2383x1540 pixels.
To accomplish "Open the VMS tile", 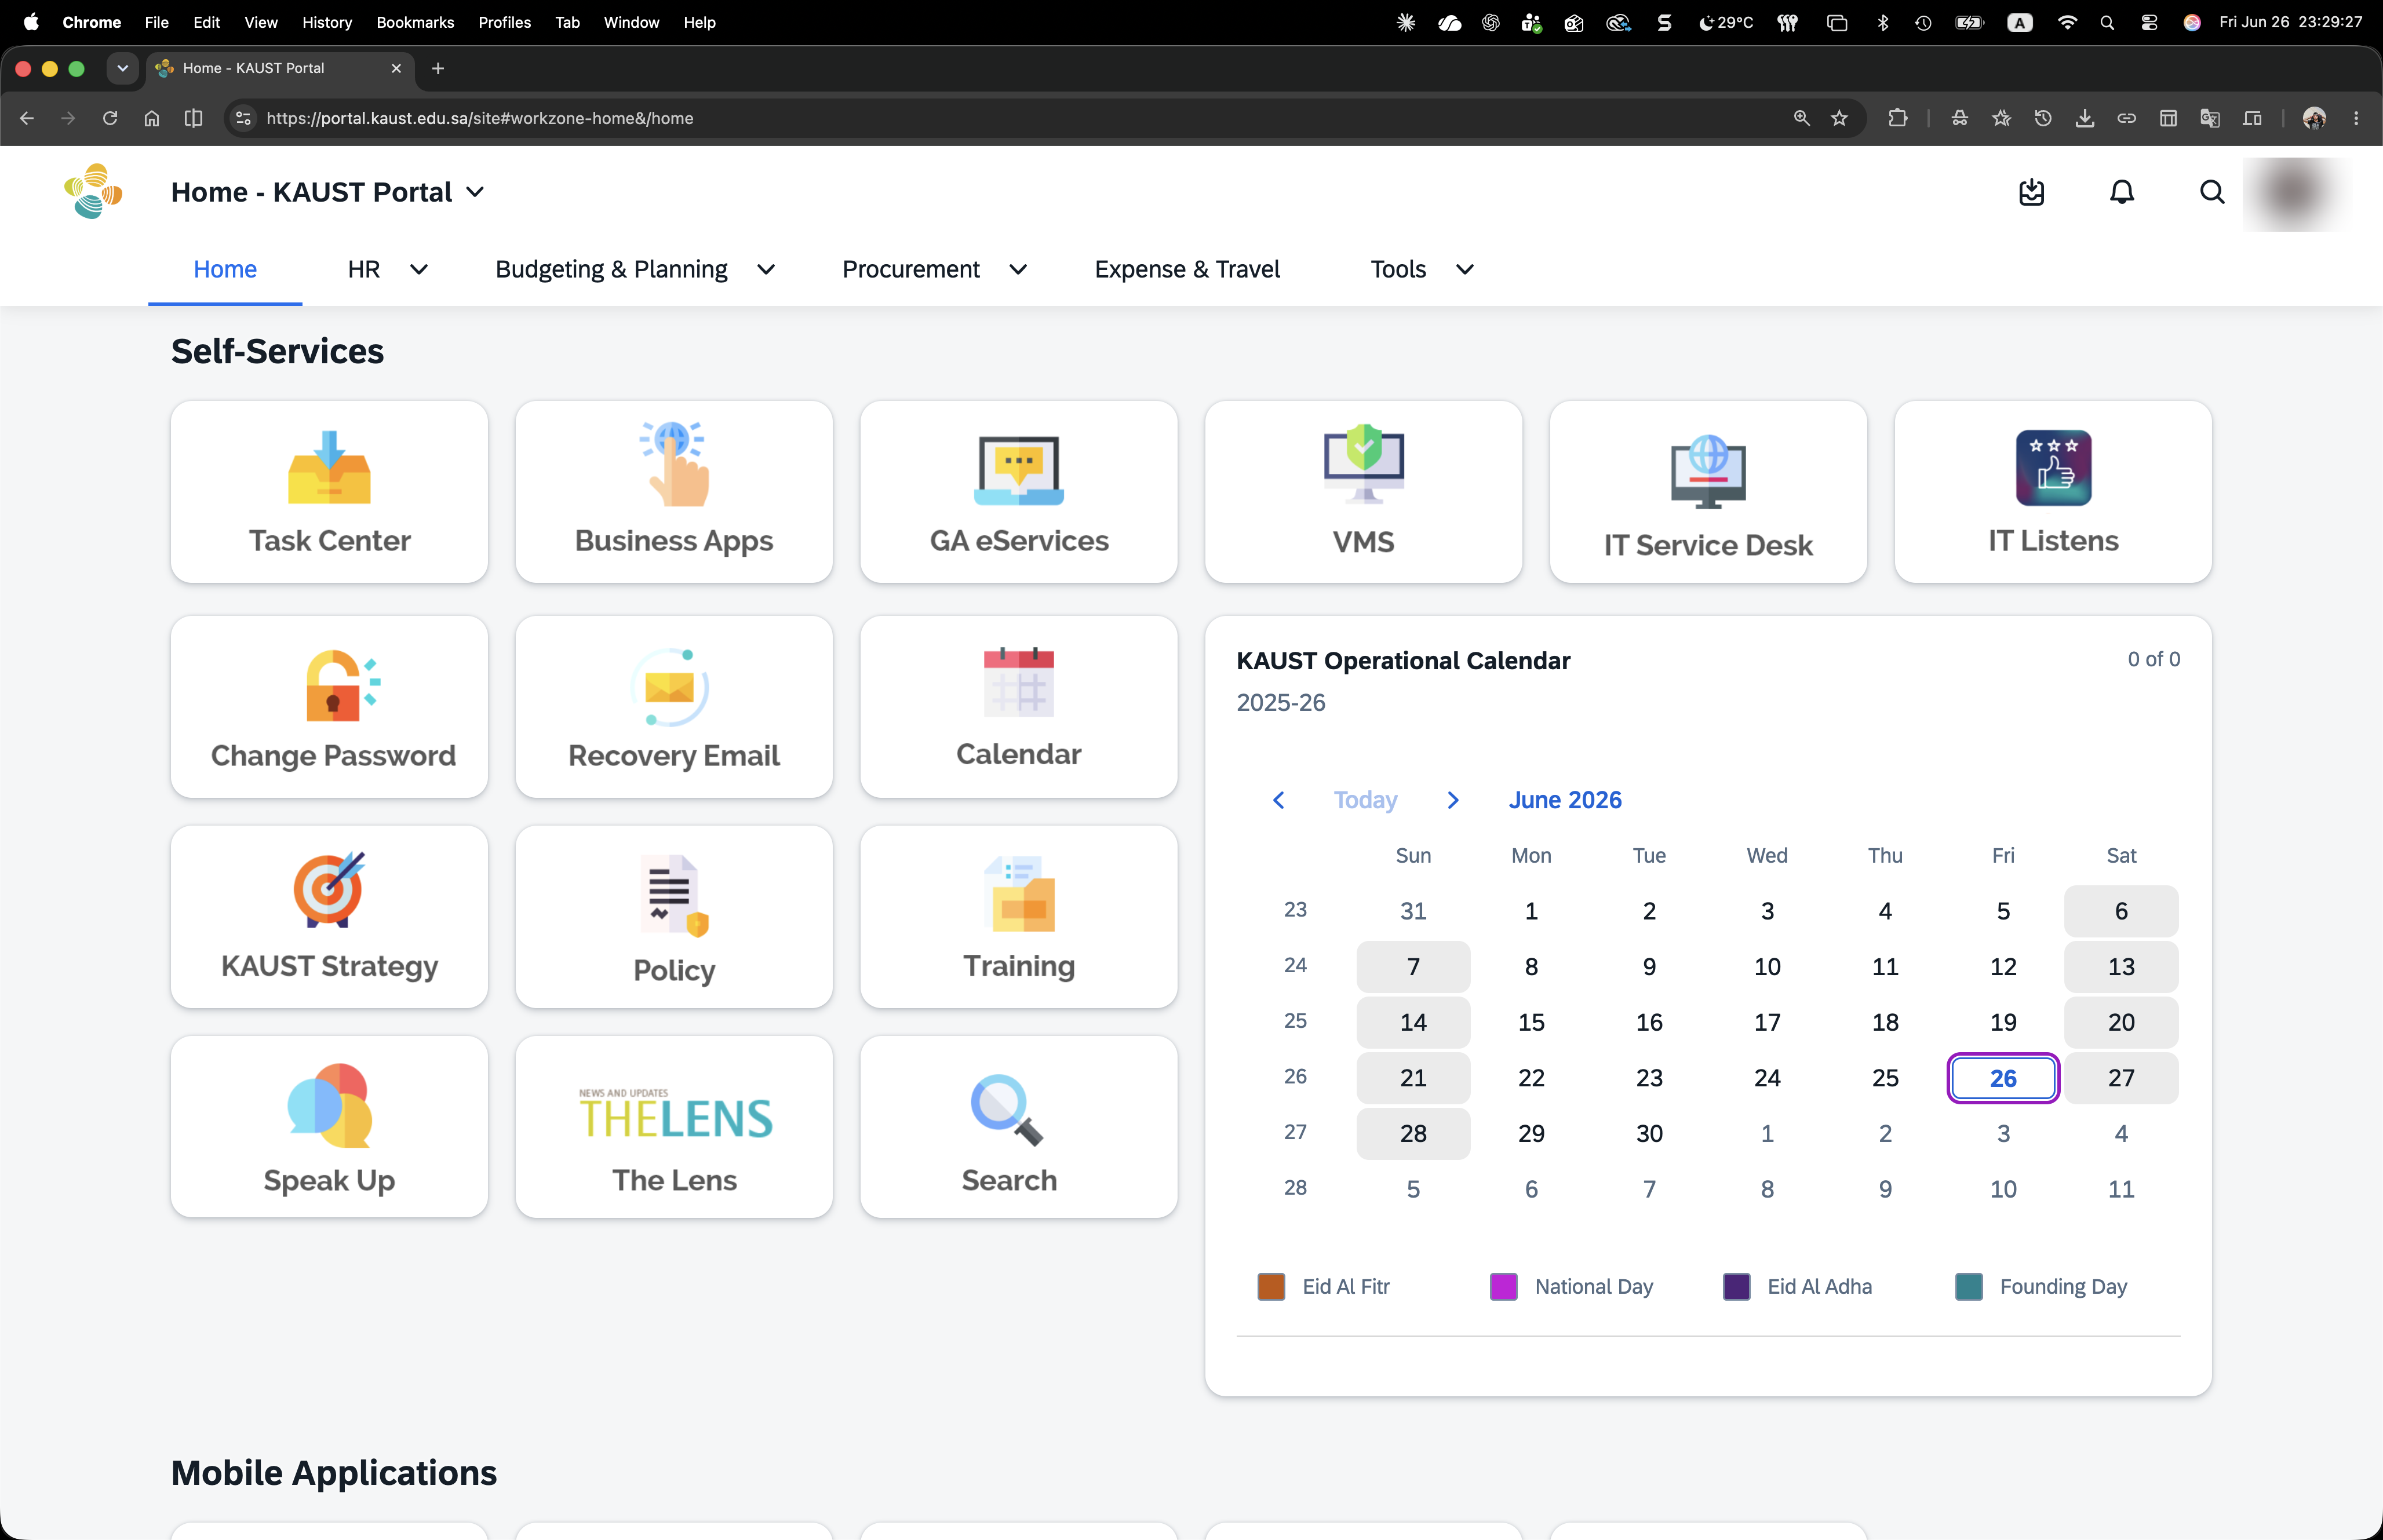I will tap(1363, 492).
